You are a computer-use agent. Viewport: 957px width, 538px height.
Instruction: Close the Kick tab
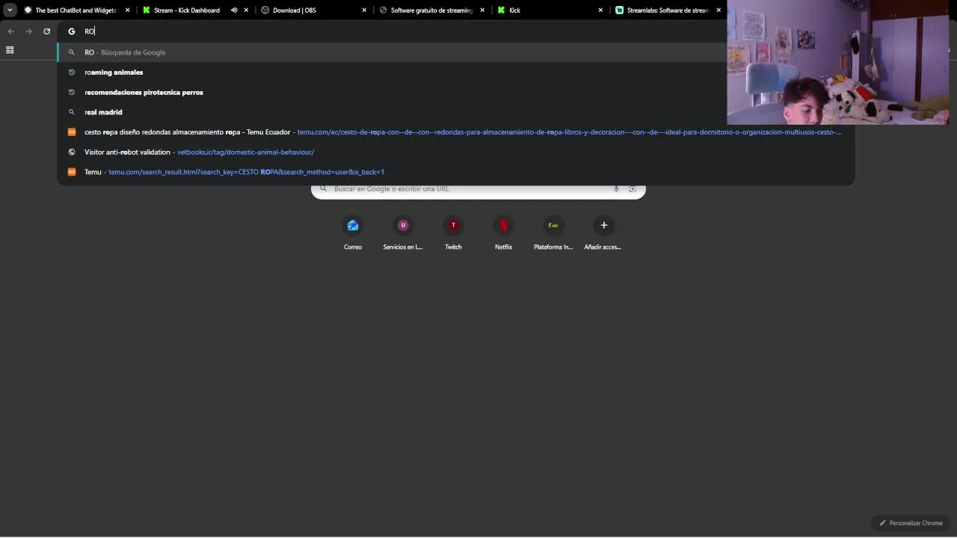click(x=600, y=10)
